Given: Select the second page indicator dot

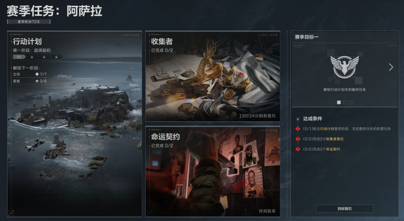Looking at the screenshot, I should click(x=345, y=102).
